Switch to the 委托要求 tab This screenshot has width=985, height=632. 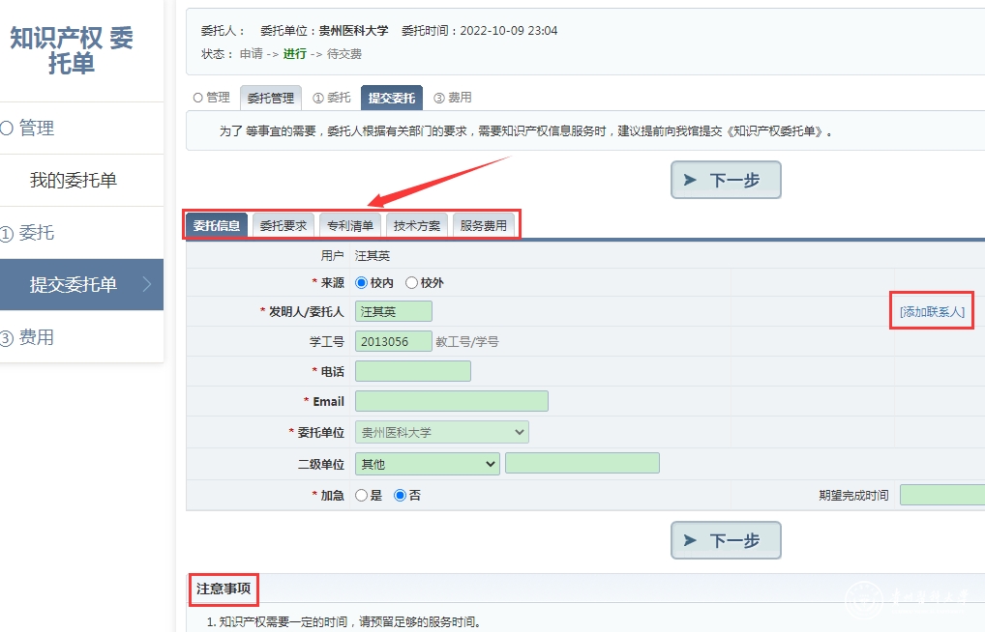283,225
